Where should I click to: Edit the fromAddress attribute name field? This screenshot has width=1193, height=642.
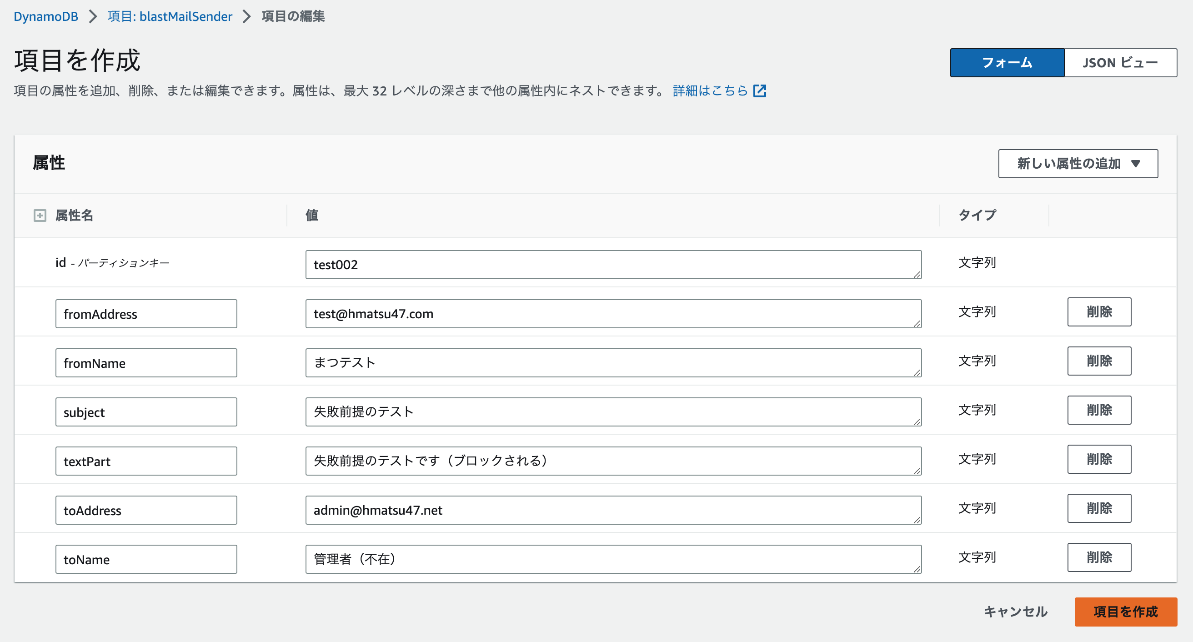click(x=146, y=314)
